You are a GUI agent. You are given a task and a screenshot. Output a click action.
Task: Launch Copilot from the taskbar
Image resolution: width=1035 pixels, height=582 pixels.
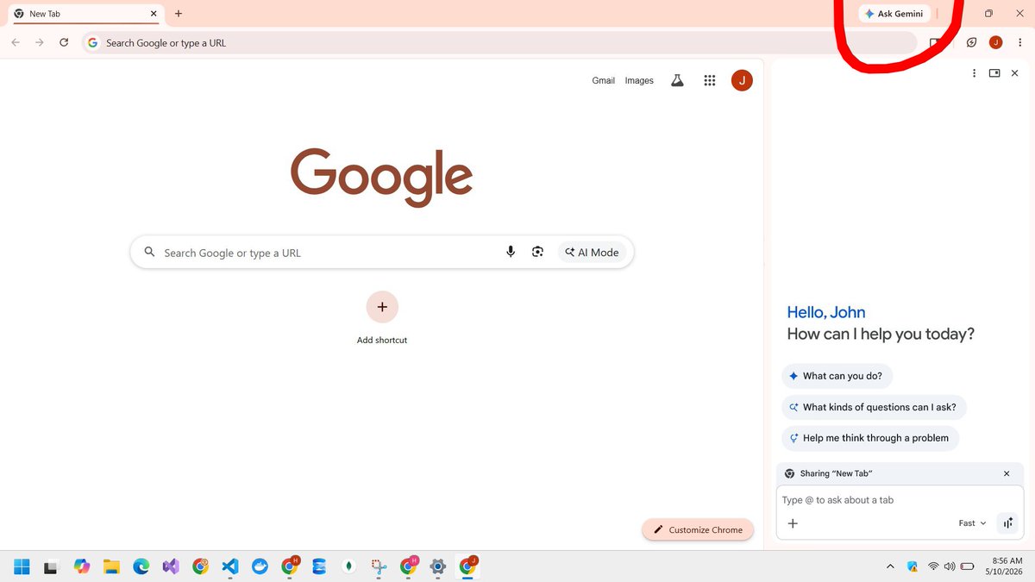pyautogui.click(x=82, y=566)
